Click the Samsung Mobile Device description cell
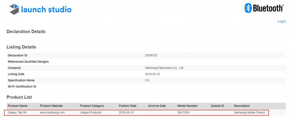 click(x=249, y=113)
